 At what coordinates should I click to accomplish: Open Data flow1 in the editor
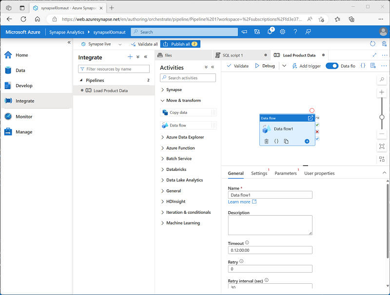click(x=311, y=118)
